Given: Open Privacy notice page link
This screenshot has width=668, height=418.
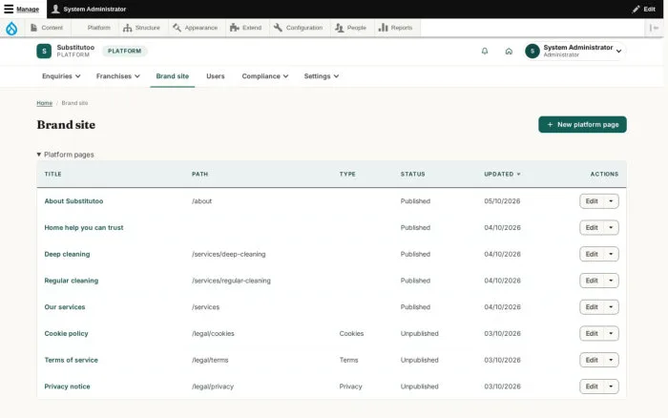Looking at the screenshot, I should click(67, 387).
